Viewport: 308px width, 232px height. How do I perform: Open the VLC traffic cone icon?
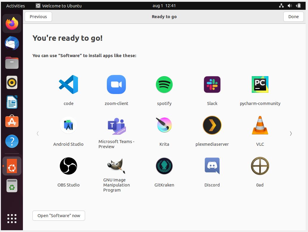260,125
